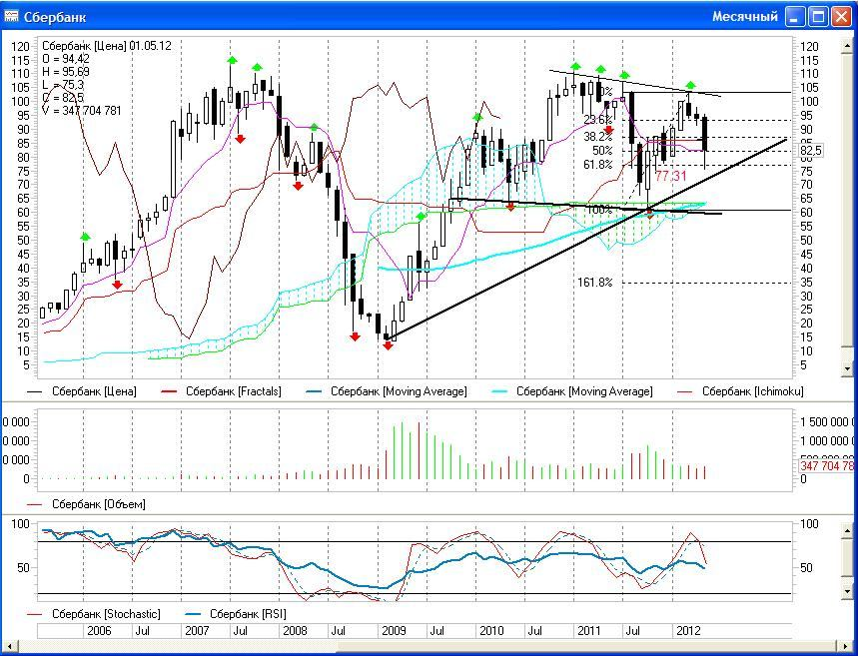This screenshot has height=656, width=858.
Task: Click the horizontal scrollbar left arrow
Action: point(8,646)
